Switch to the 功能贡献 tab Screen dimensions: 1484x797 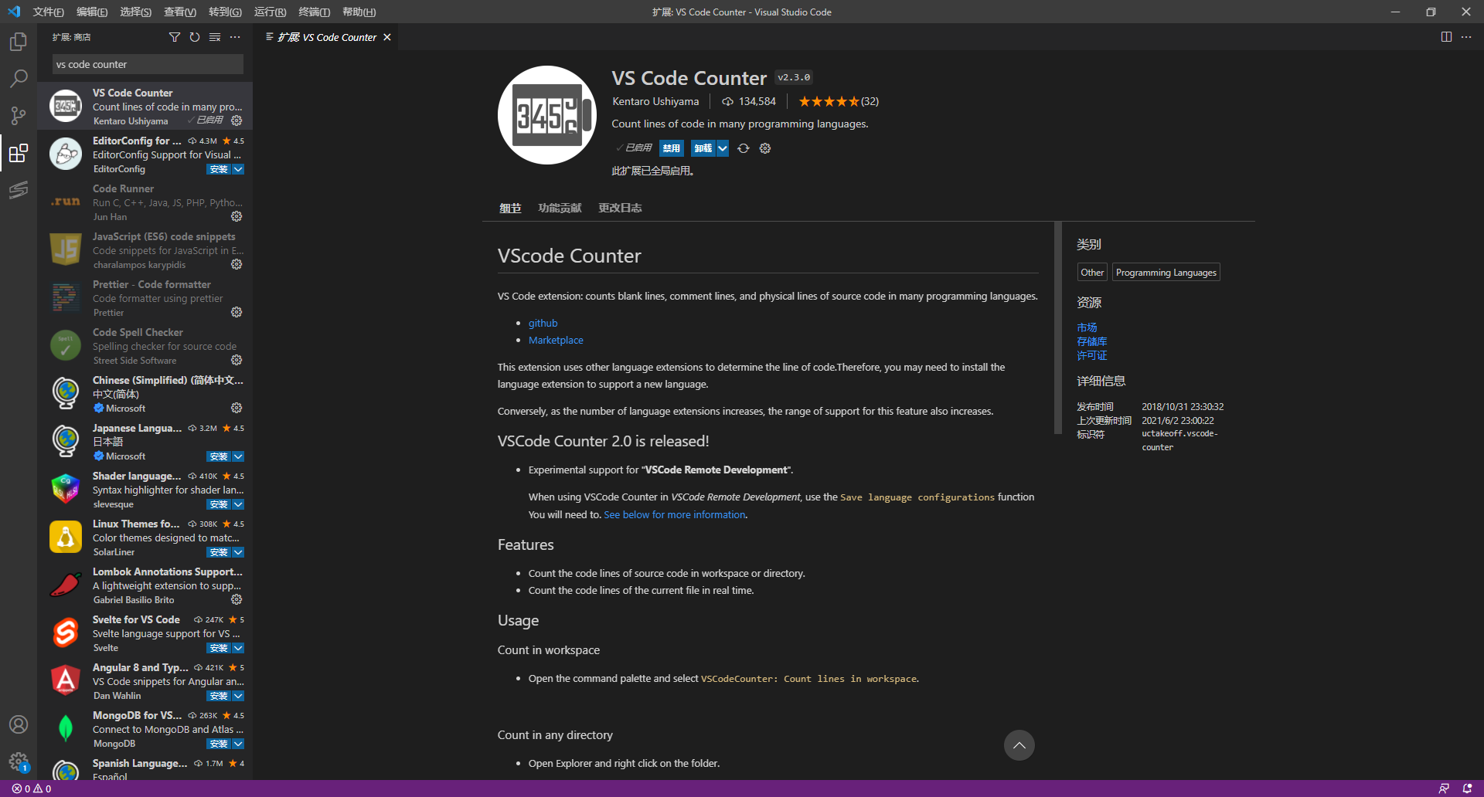pos(560,208)
